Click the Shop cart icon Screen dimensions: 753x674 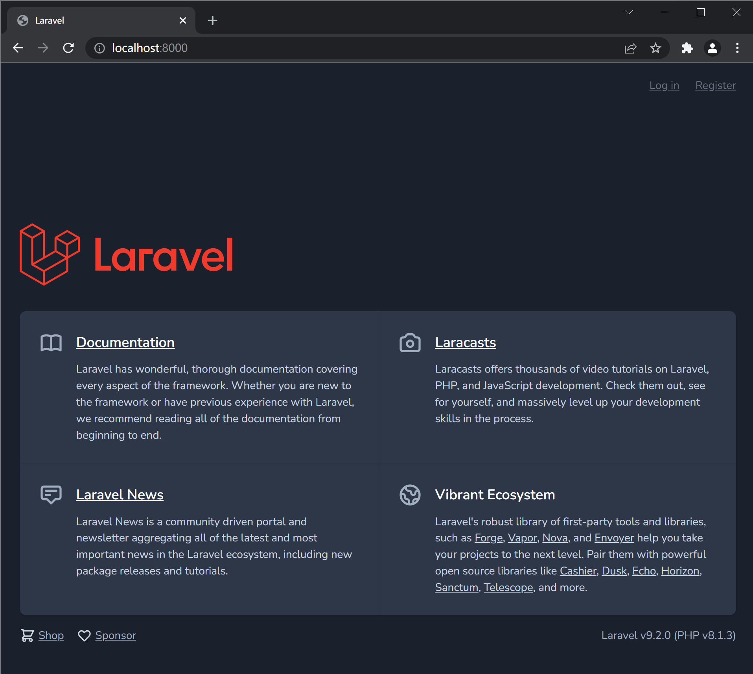coord(27,635)
